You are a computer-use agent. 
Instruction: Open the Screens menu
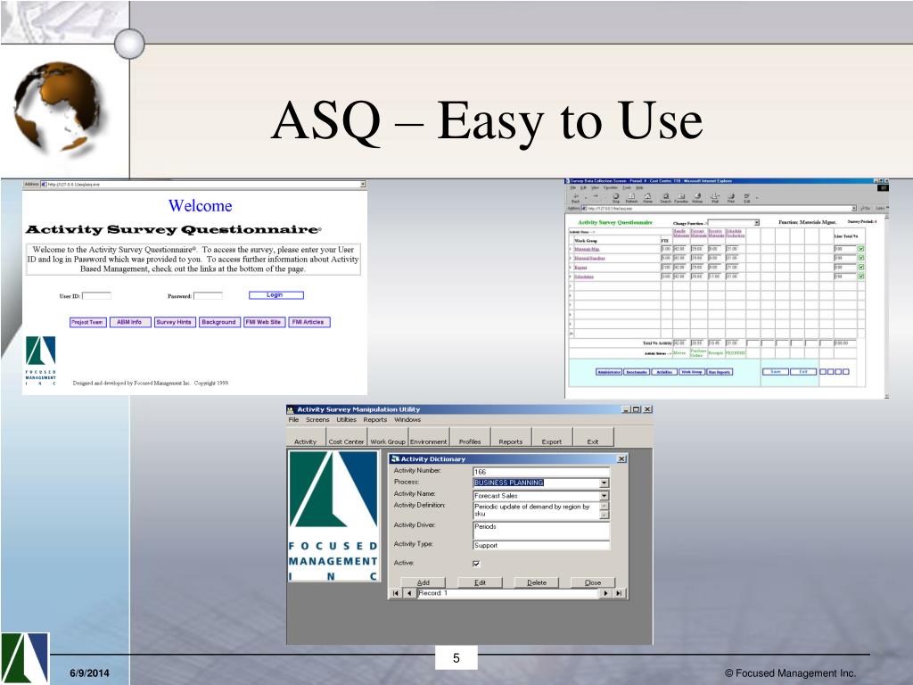tap(317, 420)
